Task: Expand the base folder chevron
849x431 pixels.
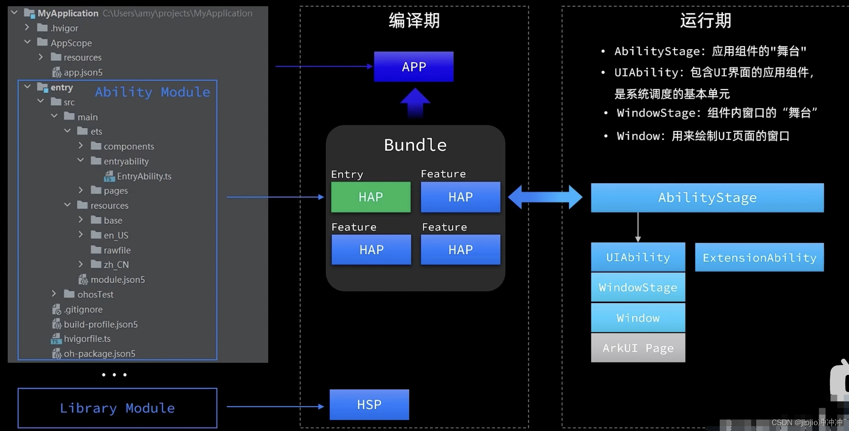Action: click(81, 219)
